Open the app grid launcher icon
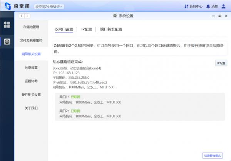Screen dimensions: 231x161 coord(7,25)
